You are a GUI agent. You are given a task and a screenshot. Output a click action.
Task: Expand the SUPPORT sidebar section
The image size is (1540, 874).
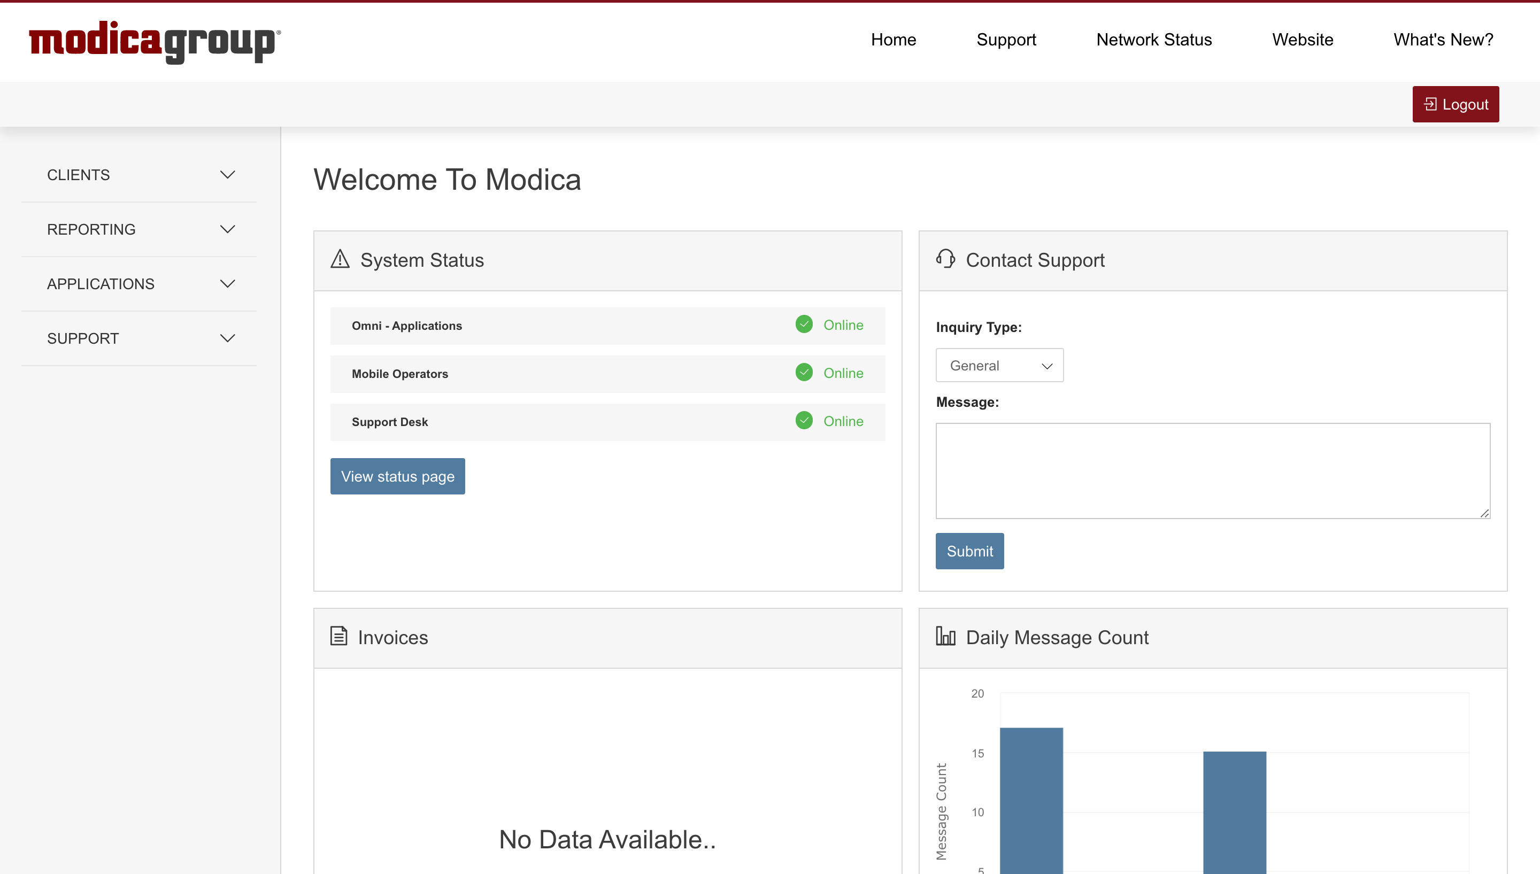click(x=139, y=338)
